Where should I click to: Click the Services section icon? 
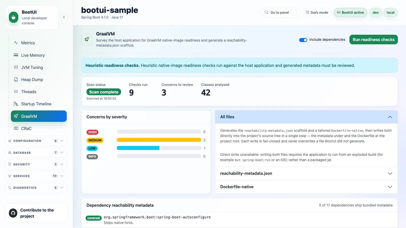pyautogui.click(x=10, y=176)
